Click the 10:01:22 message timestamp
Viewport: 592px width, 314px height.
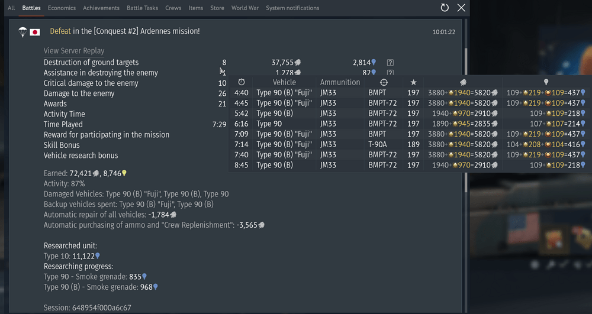443,32
